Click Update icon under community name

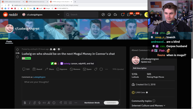(x=146, y=62)
